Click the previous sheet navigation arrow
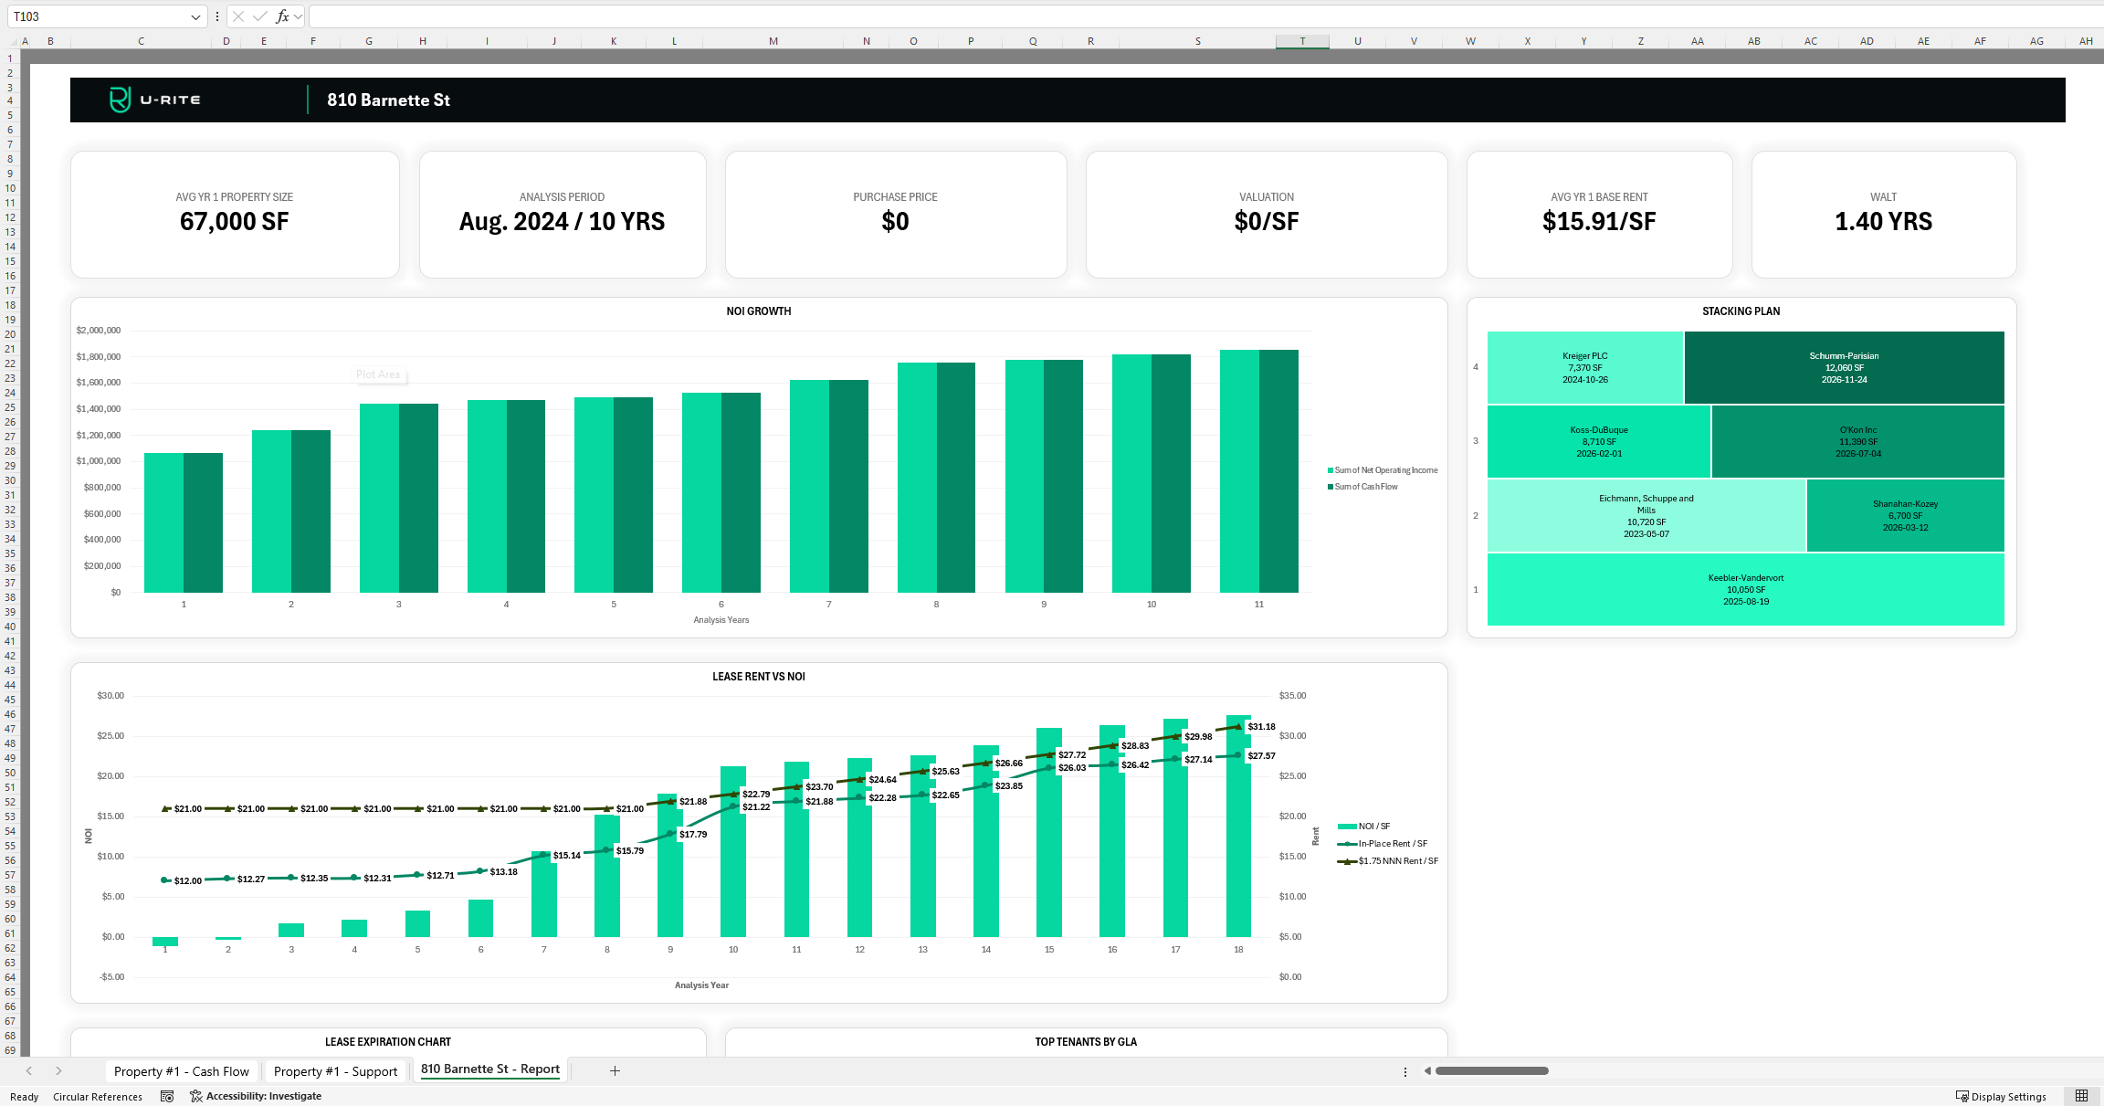 (29, 1070)
